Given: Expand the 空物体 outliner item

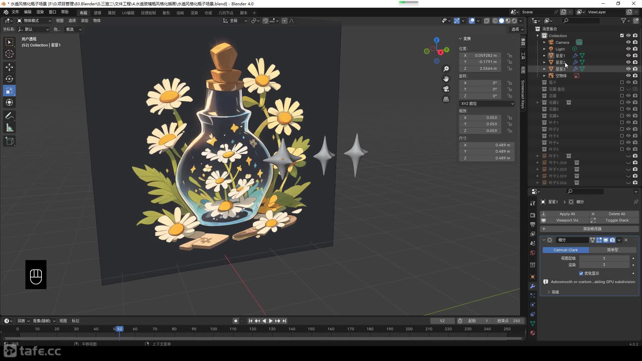Looking at the screenshot, I should 544,76.
